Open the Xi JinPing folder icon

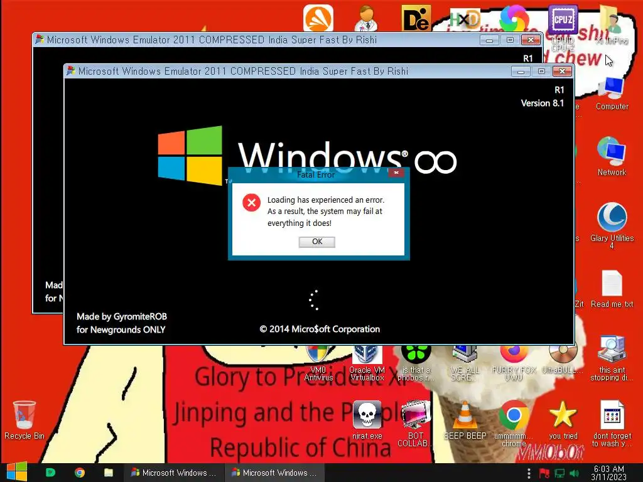pyautogui.click(x=612, y=24)
